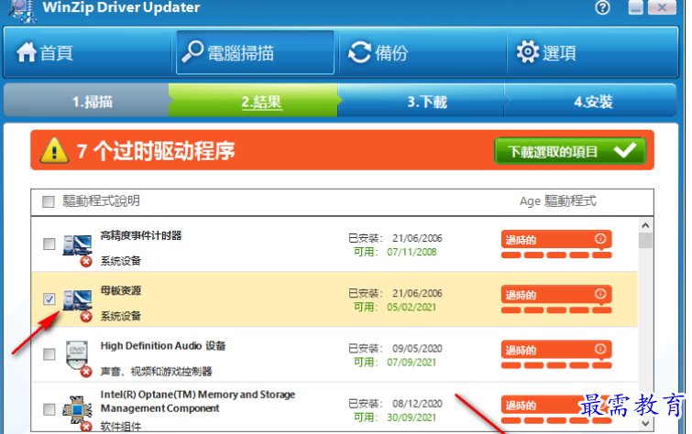692x434 pixels.
Task: Click available date 30/09/2021
Action: [x=412, y=418]
